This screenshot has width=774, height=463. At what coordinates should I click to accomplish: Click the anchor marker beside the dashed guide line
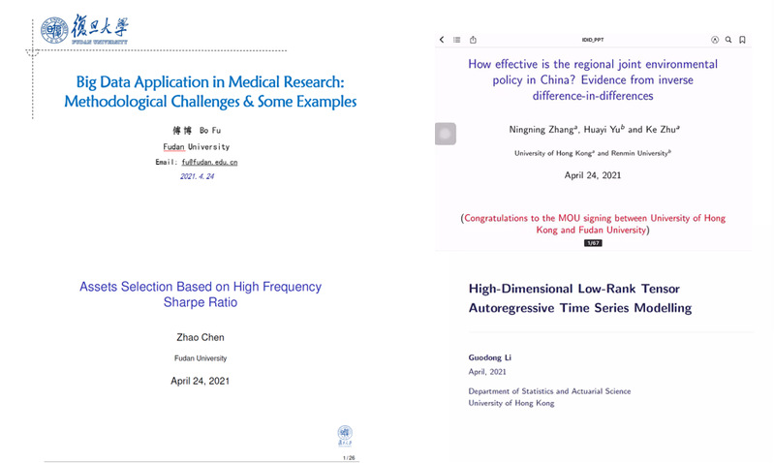pos(32,52)
